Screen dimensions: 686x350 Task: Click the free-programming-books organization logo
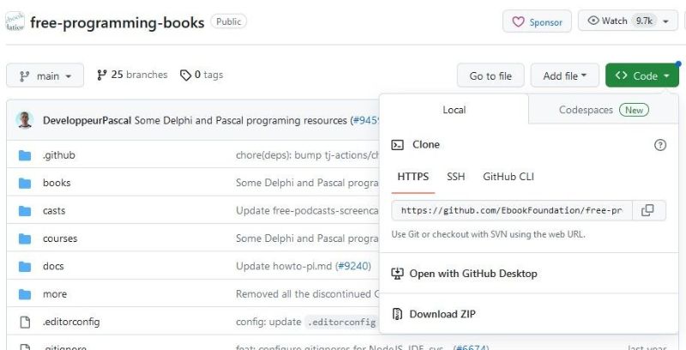coord(15,21)
